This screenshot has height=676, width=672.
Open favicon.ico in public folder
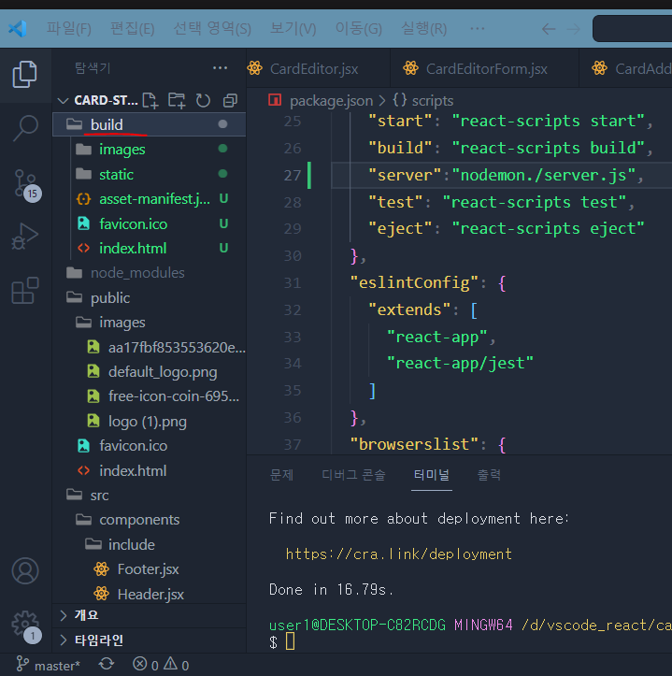(150, 446)
